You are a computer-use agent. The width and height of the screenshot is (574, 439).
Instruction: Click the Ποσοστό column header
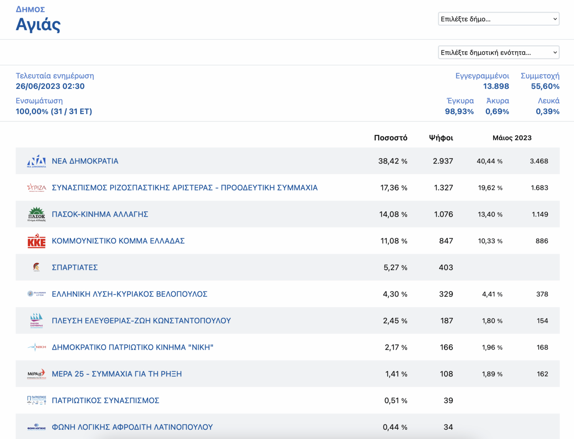[391, 138]
